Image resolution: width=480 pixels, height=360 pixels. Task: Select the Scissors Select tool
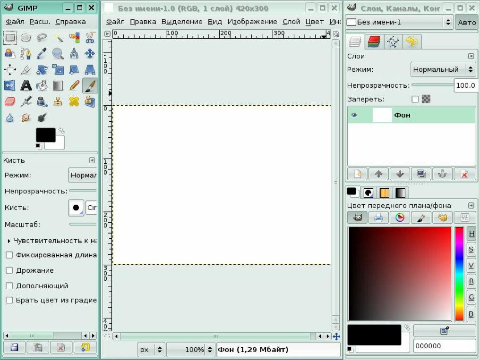coord(90,38)
